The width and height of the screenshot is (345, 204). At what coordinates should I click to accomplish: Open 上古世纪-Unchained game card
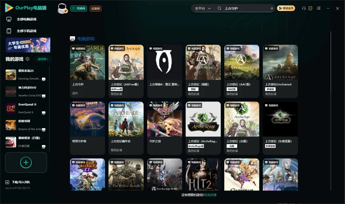[280, 71]
